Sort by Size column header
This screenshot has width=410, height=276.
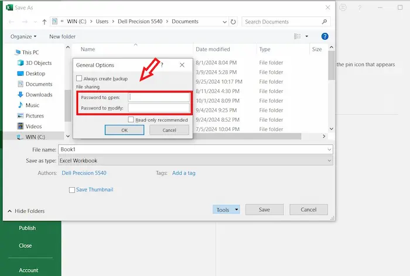tap(317, 49)
